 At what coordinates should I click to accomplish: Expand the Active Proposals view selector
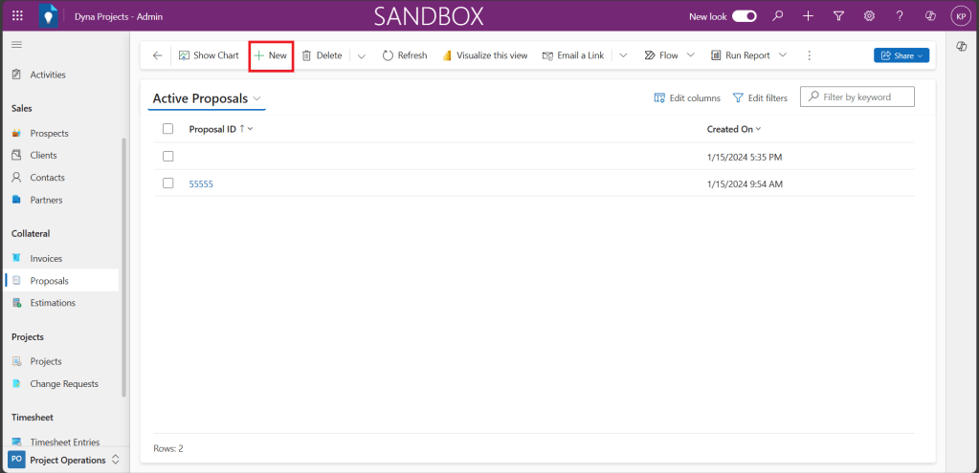tap(257, 98)
